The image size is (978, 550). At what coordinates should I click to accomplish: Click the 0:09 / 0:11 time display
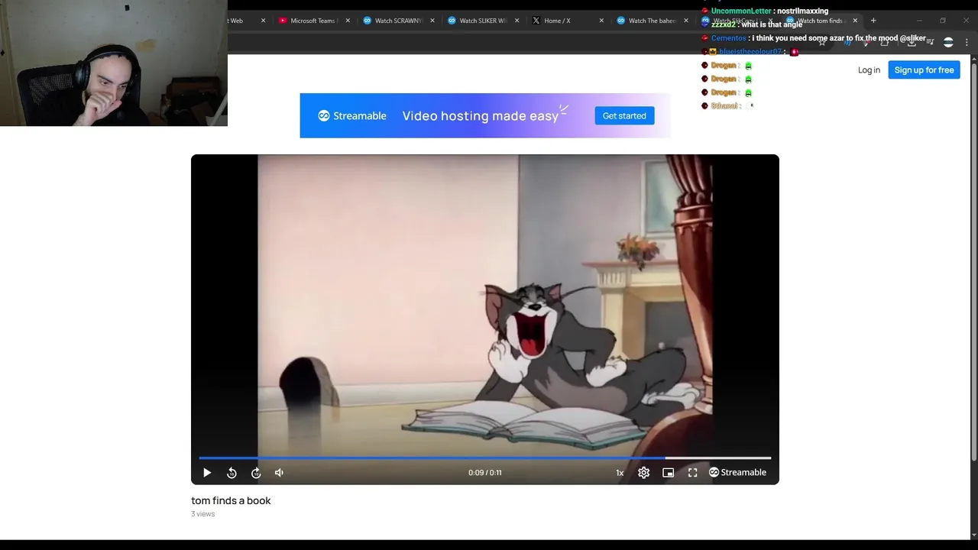coord(485,473)
